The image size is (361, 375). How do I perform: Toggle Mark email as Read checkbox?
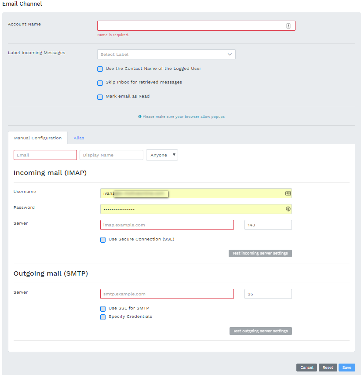[100, 97]
